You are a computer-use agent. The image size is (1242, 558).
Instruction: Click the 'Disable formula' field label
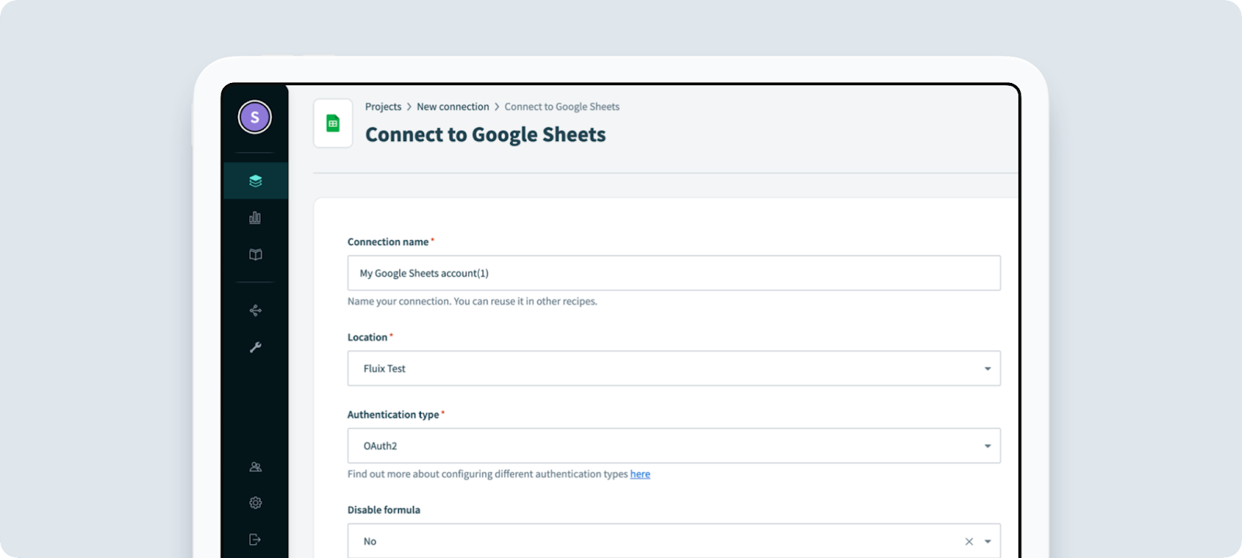383,510
